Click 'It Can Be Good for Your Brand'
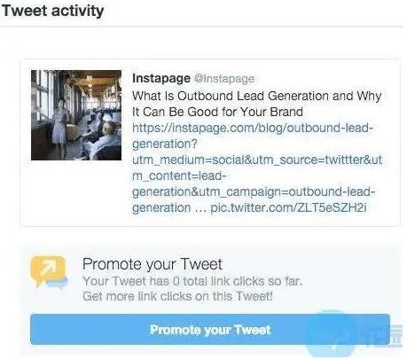The image size is (407, 359). [x=217, y=112]
